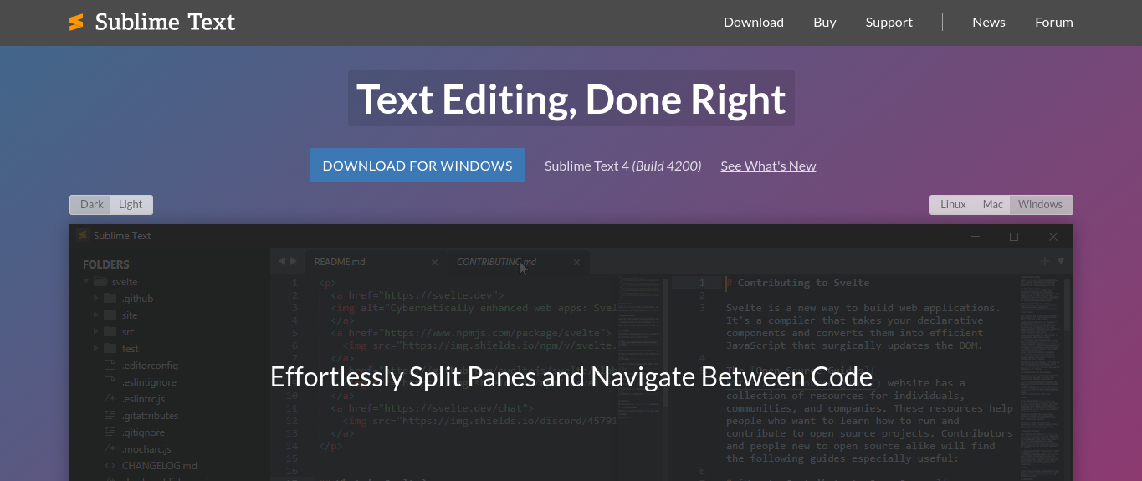Open the News page
Image resolution: width=1142 pixels, height=481 pixels.
[x=989, y=23]
